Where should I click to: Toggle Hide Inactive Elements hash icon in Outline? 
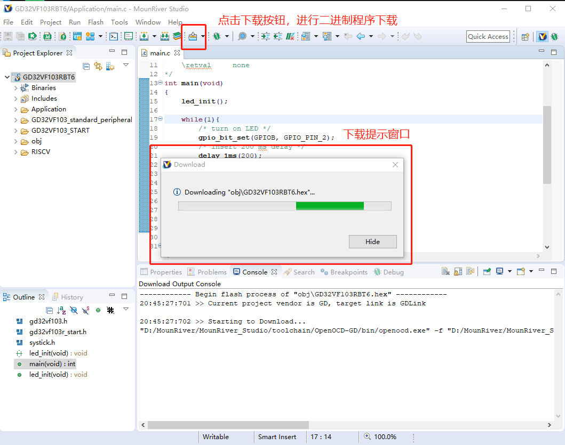[110, 310]
